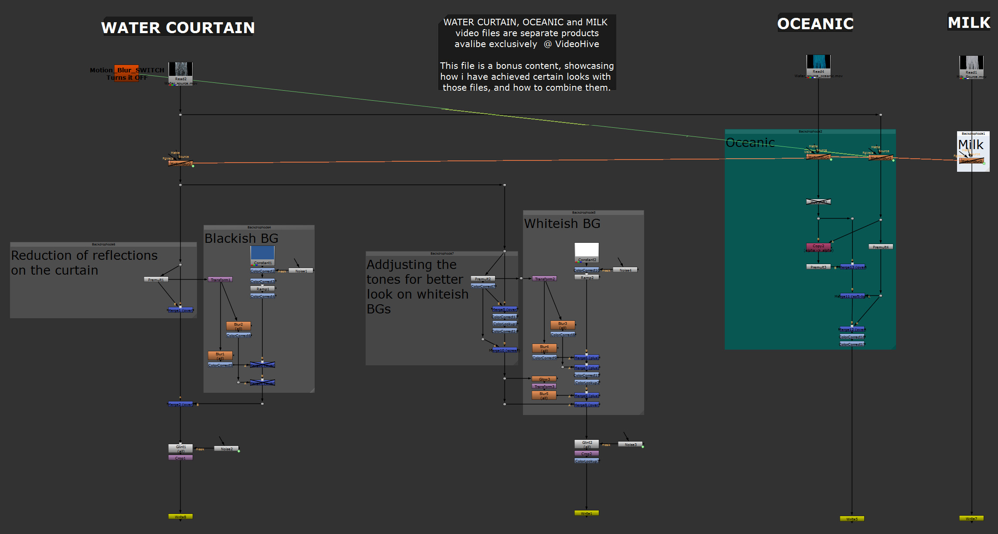Select the Crop1 node
Image resolution: width=998 pixels, height=534 pixels.
(180, 458)
